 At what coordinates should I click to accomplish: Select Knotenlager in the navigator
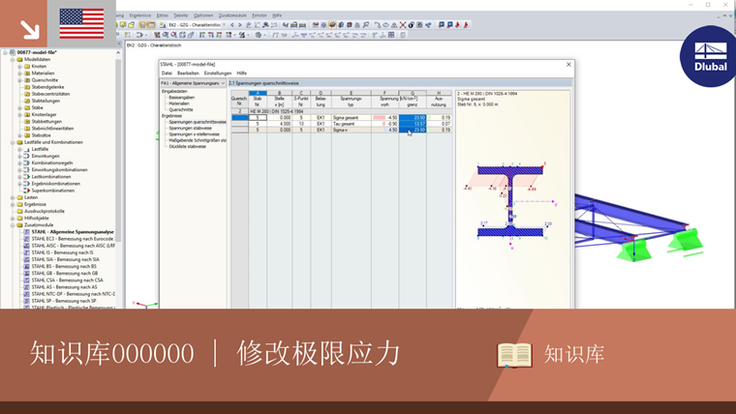[44, 114]
